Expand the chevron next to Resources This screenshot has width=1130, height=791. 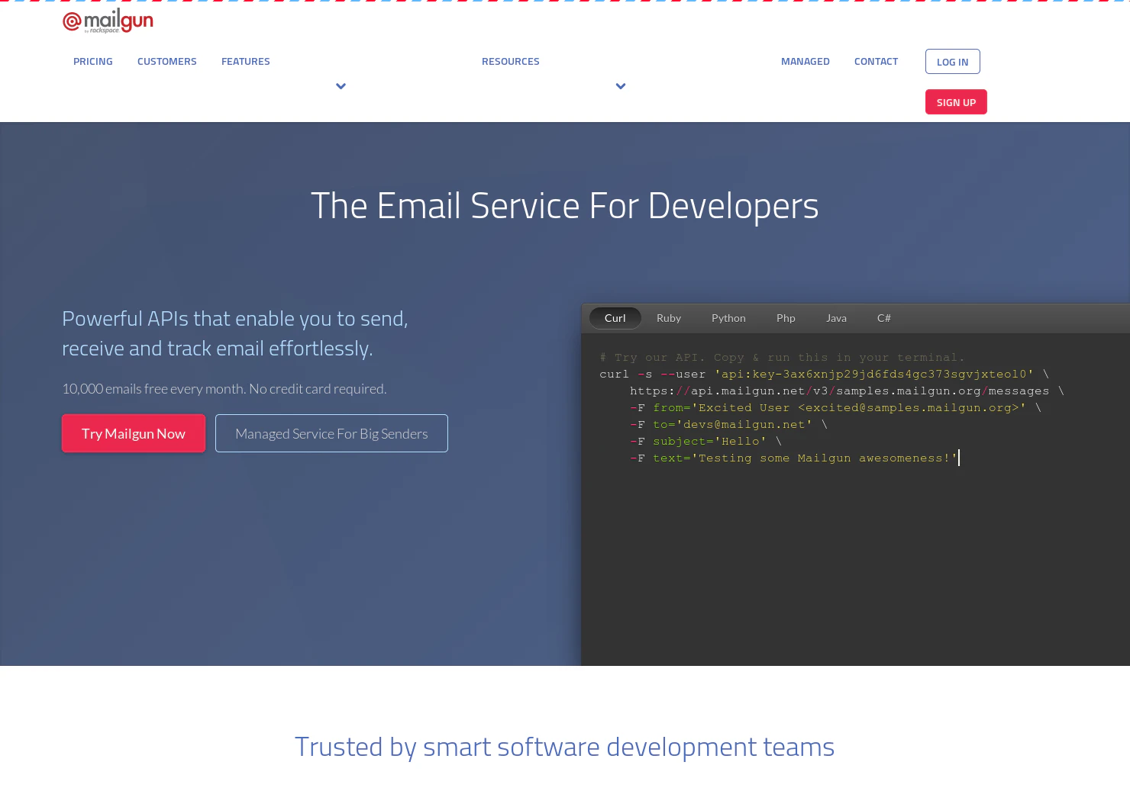(621, 86)
